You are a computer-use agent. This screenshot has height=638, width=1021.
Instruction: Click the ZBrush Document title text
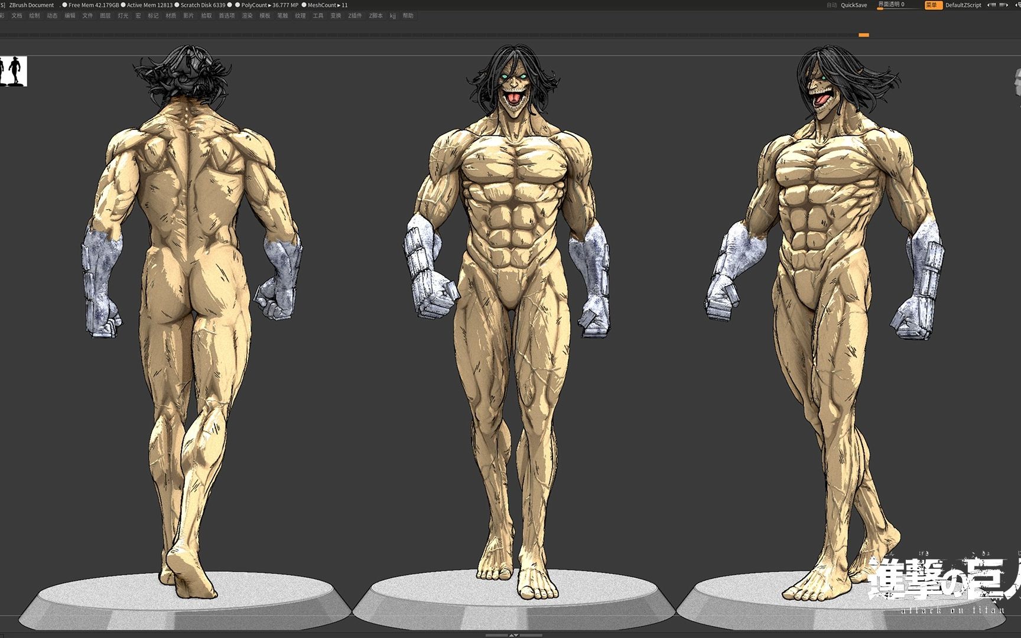tap(31, 5)
